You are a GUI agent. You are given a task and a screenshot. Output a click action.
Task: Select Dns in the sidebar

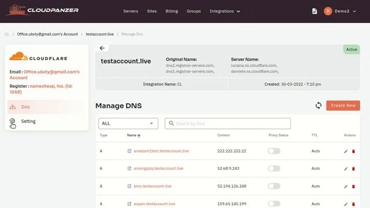[x=46, y=107]
